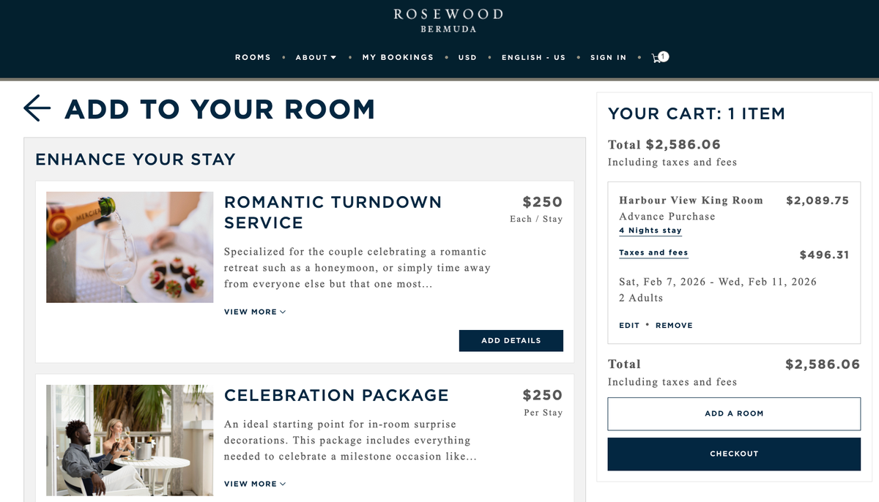Click Sign In in the header
Viewport: 879px width, 502px height.
608,57
